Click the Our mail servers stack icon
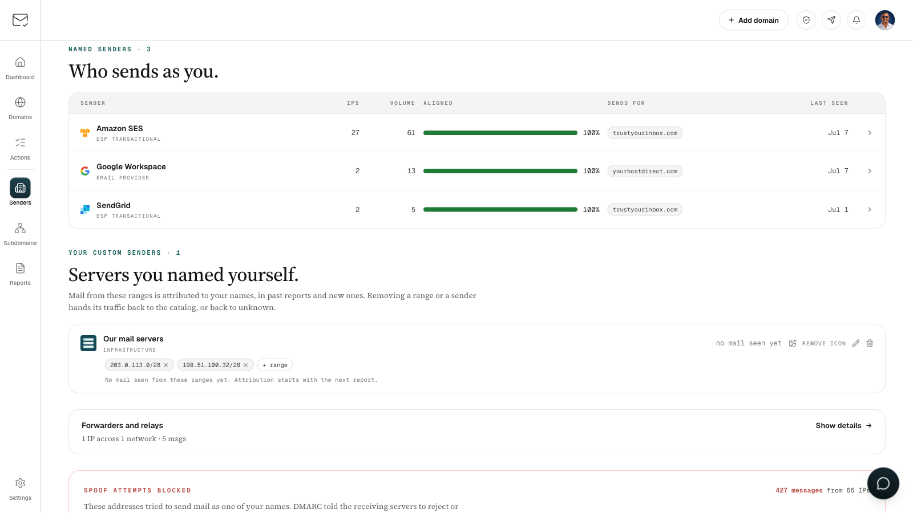This screenshot has width=913, height=513. 88,343
